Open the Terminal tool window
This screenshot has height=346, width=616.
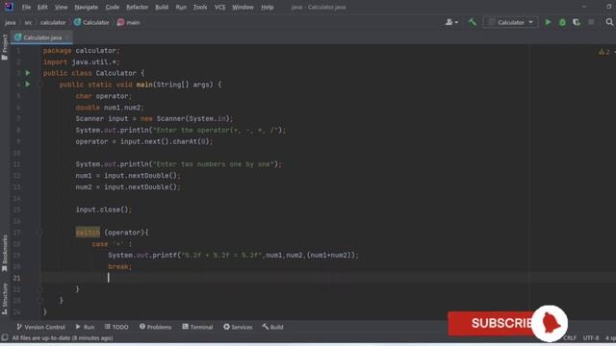197,327
